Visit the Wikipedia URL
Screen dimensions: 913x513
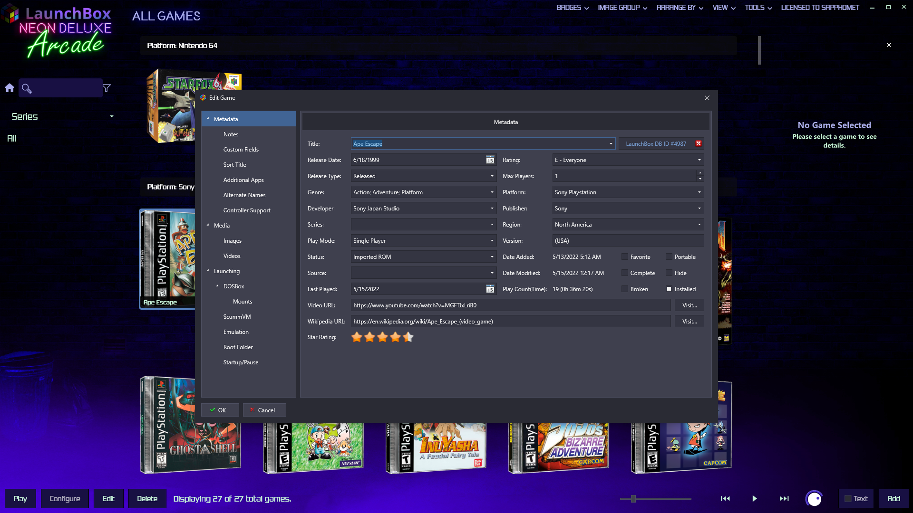pyautogui.click(x=689, y=322)
